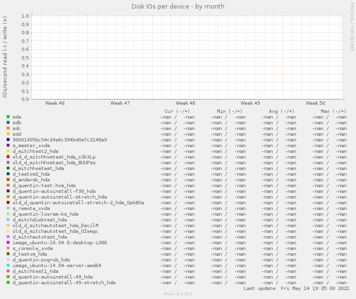Click the green sda legend color swatch
Screen dimensions: 356x299
coord(8,117)
